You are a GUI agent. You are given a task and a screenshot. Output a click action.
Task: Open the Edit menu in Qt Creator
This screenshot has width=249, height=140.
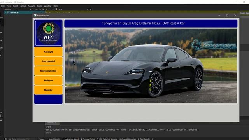[x=3, y=6]
